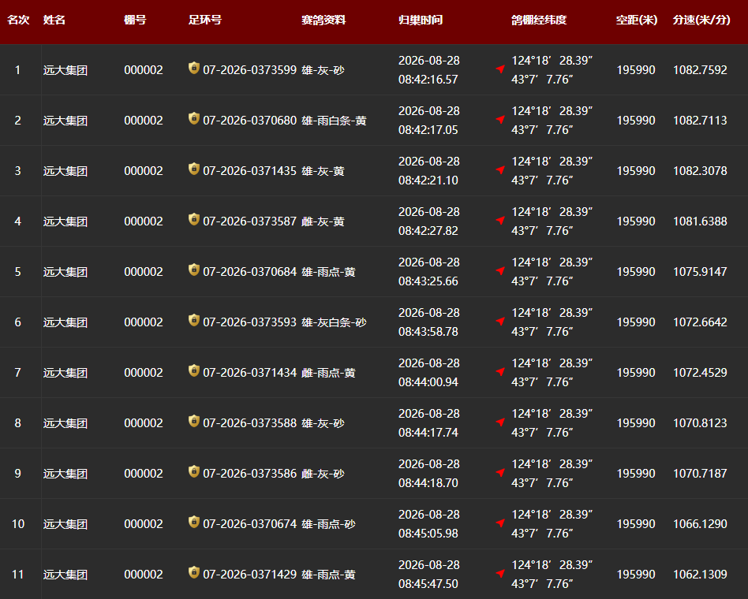
Task: Click the 归巢时间 column header
Action: (x=421, y=20)
